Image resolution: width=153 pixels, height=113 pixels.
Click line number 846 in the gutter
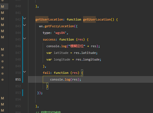[x=18, y=46]
